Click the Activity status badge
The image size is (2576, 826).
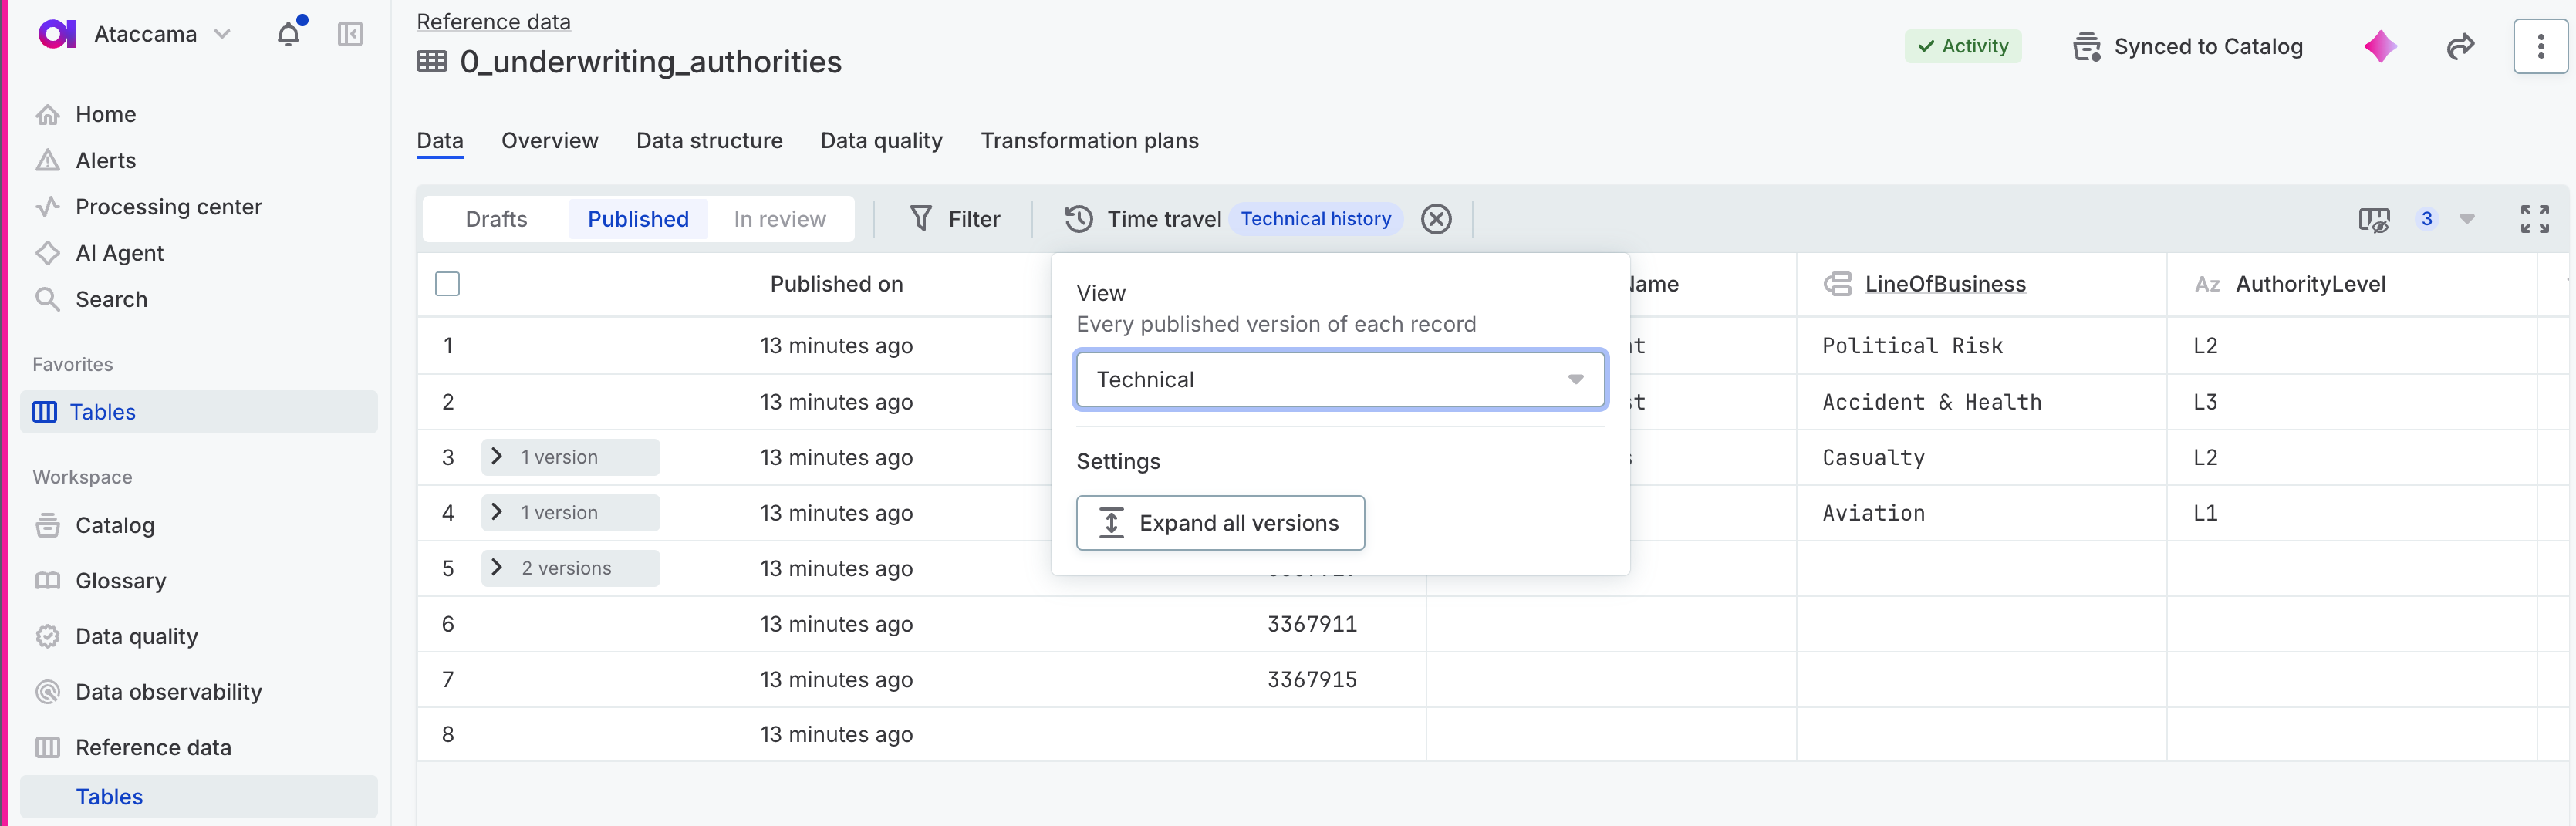click(x=1963, y=46)
